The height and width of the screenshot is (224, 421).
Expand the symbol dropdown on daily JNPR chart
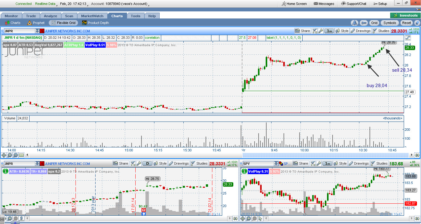[37, 163]
